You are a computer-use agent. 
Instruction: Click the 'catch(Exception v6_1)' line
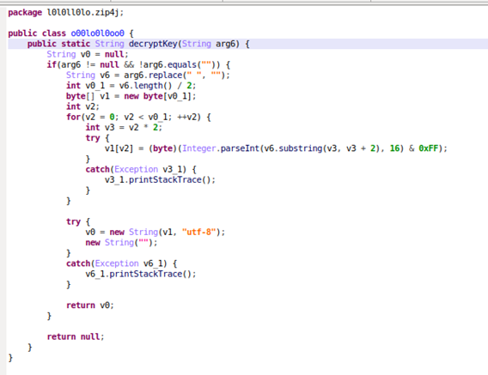pyautogui.click(x=121, y=263)
